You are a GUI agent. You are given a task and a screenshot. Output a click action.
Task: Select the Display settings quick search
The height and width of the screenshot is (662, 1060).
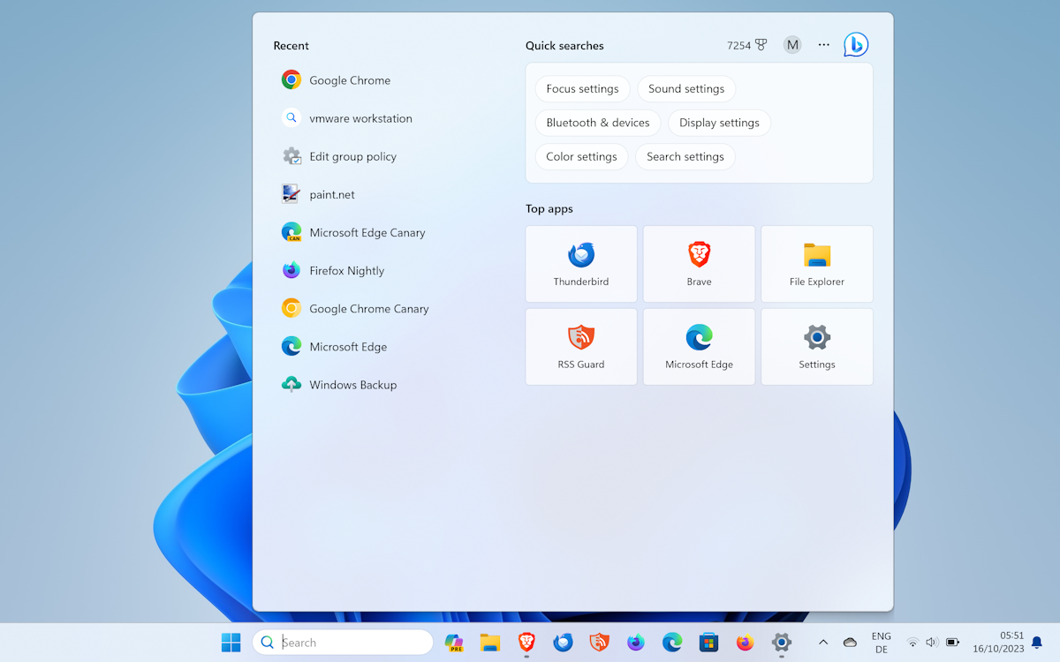point(719,122)
